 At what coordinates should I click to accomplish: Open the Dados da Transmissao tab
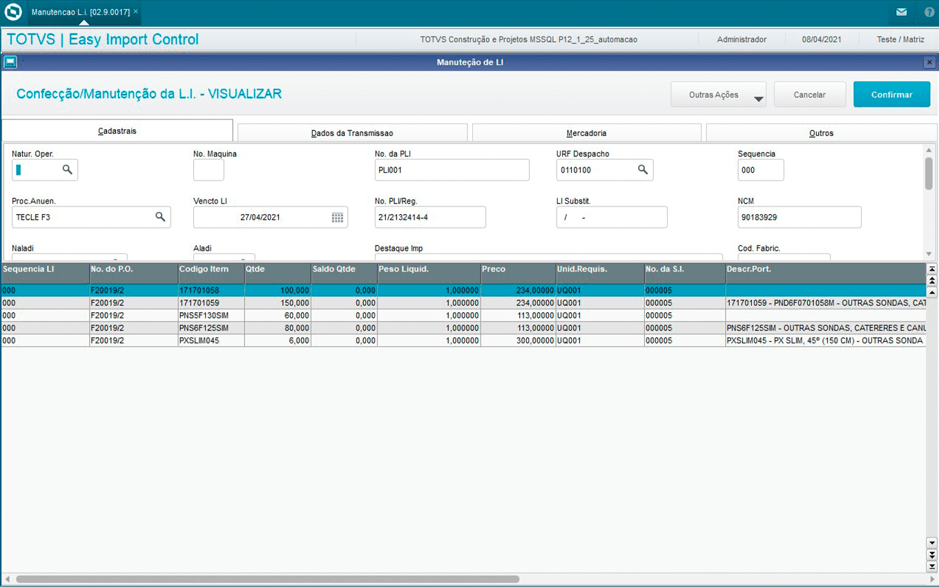352,133
